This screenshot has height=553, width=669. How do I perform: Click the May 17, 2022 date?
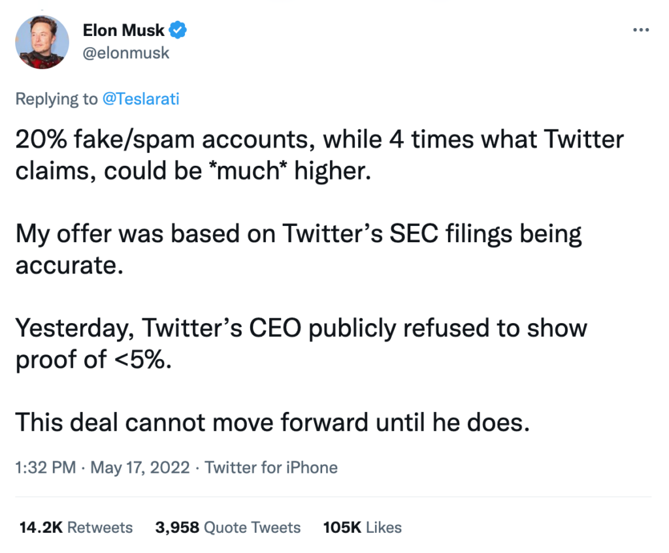pos(140,467)
